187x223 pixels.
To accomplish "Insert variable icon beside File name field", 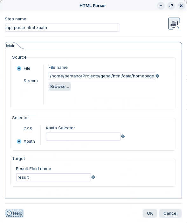I will pos(157,76).
